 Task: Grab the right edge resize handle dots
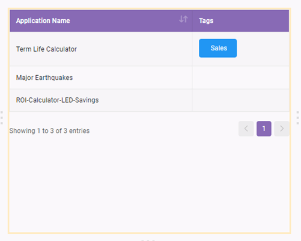pos(298,118)
